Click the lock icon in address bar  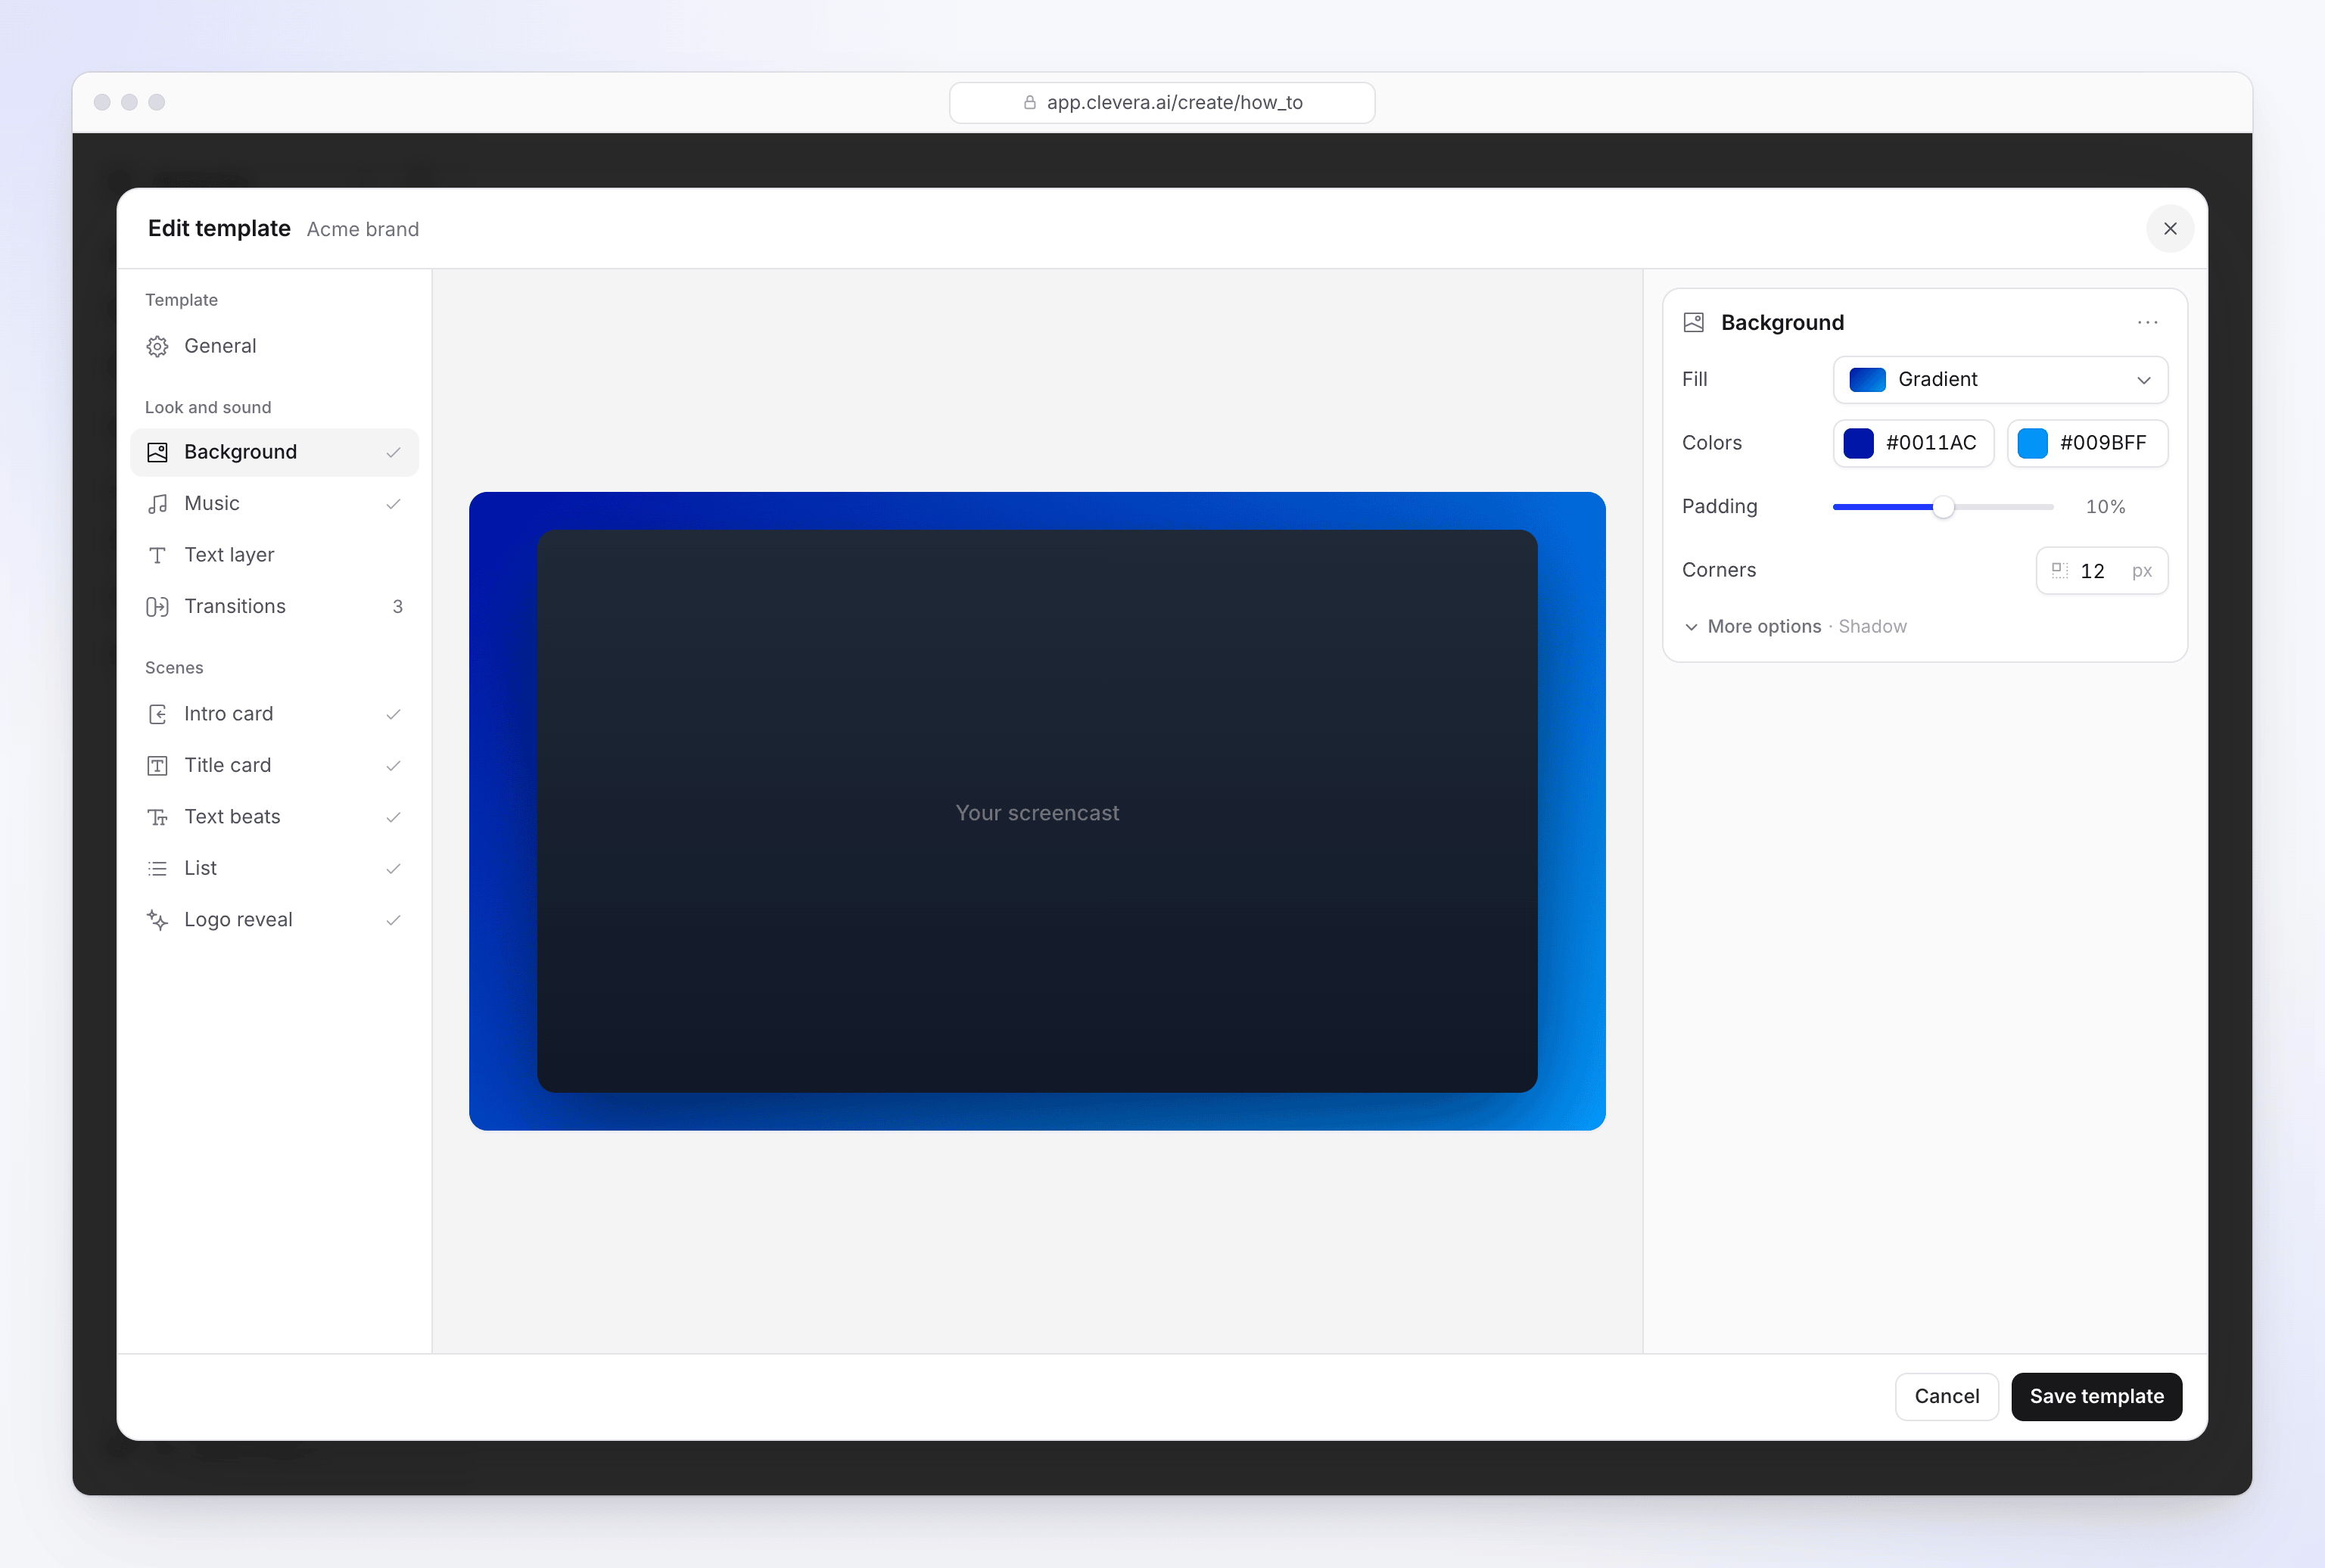pos(1029,102)
